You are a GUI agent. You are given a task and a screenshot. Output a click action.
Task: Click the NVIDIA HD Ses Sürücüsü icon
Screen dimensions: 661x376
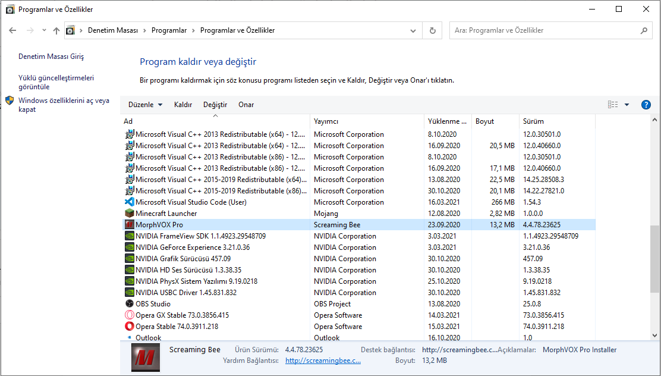point(130,270)
